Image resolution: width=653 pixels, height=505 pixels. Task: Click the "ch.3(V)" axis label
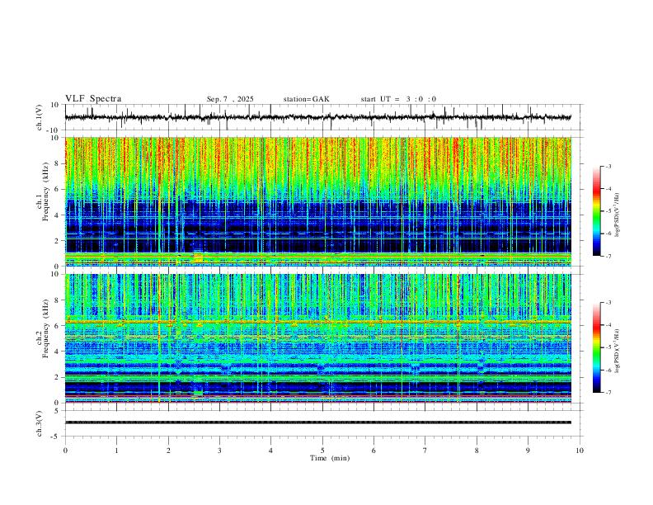click(x=40, y=424)
